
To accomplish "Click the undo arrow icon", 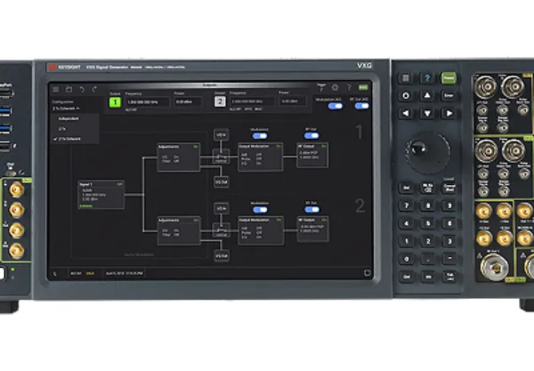I will click(82, 90).
